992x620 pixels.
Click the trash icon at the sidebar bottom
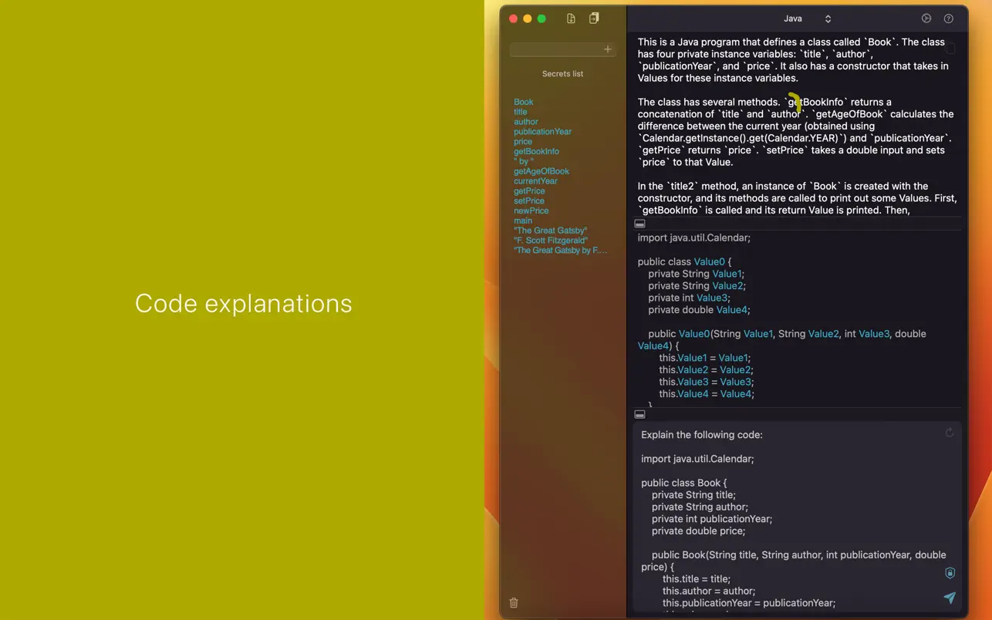tap(514, 602)
